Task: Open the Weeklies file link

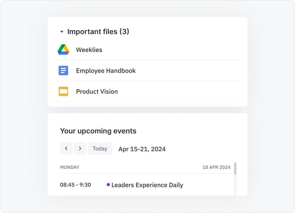Action: [x=89, y=50]
